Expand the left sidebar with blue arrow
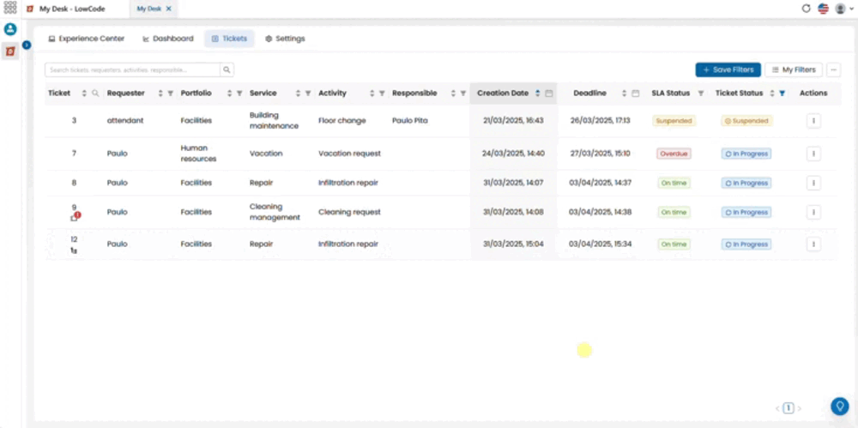 point(27,45)
